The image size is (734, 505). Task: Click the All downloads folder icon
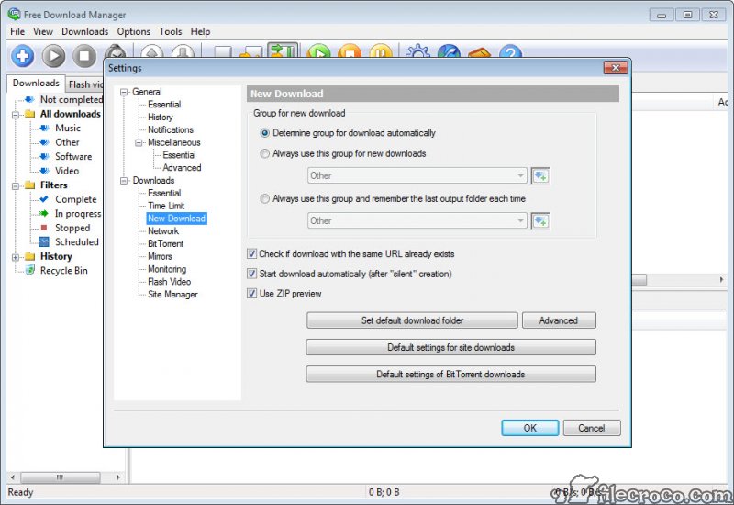tap(30, 114)
